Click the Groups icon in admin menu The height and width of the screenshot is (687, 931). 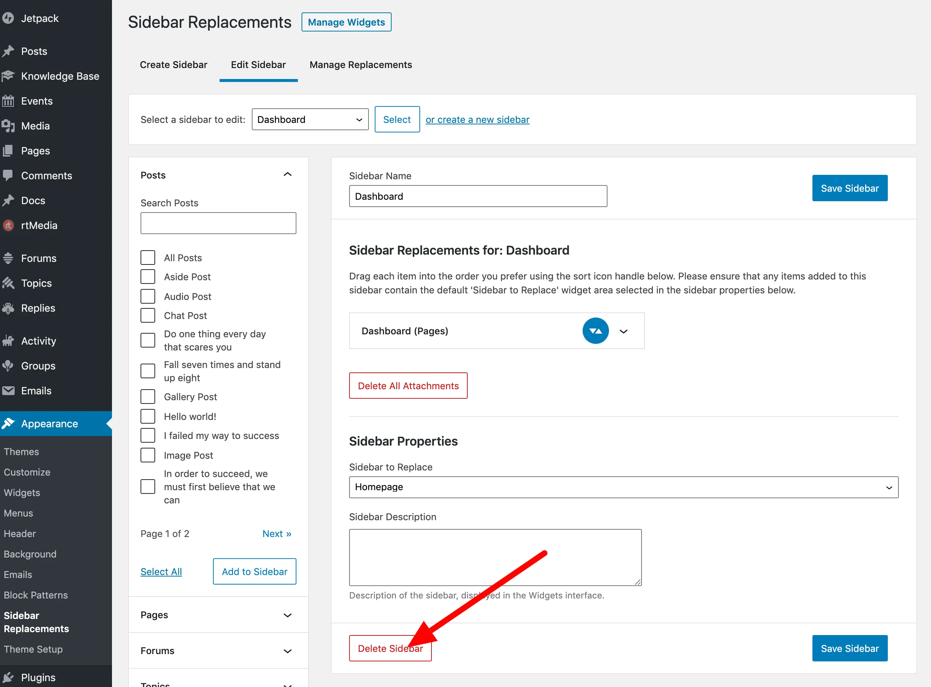[8, 366]
